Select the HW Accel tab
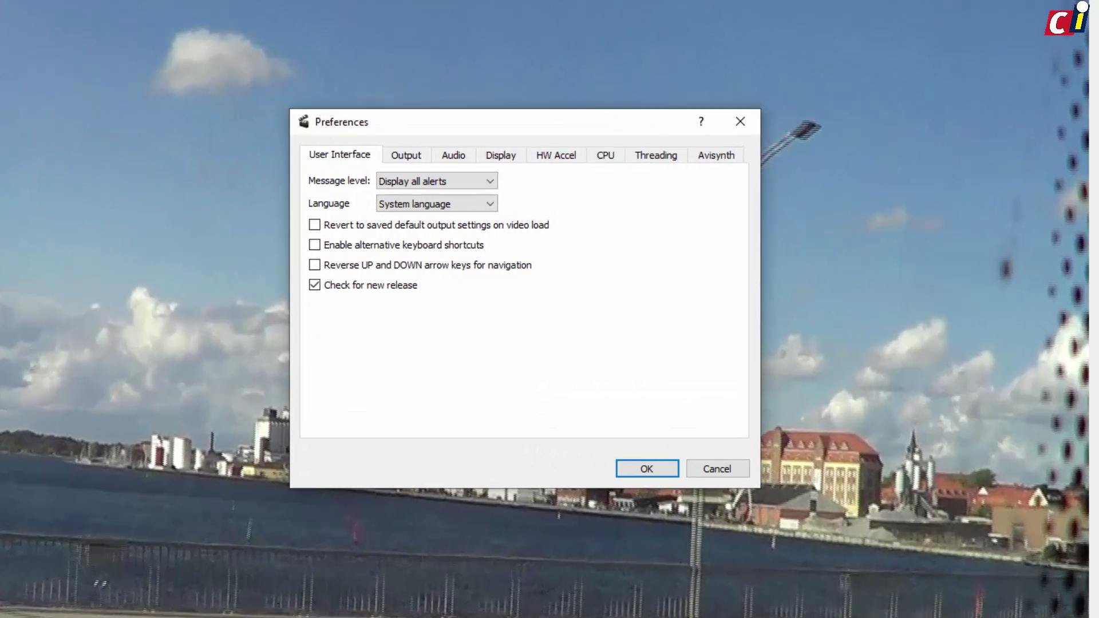 (x=555, y=155)
